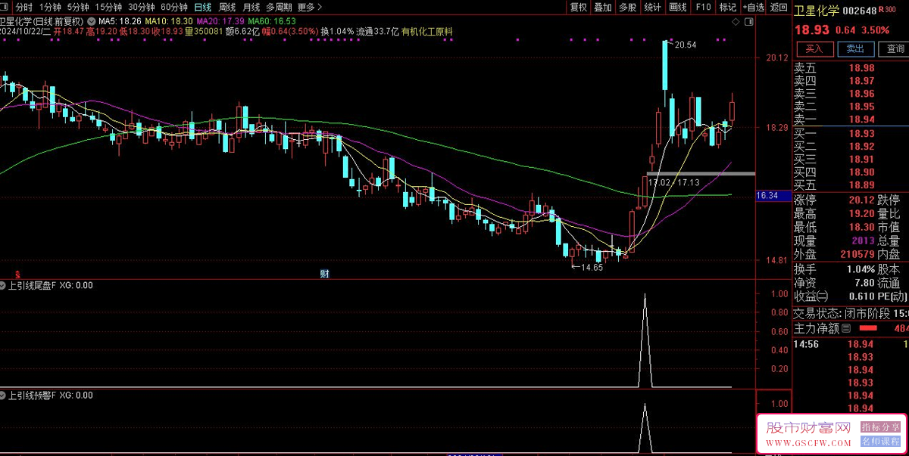
Task: Click the 查询 query button
Action: [894, 48]
